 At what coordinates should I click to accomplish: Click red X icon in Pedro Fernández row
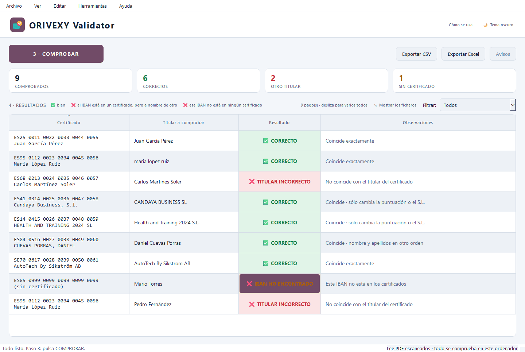click(252, 304)
